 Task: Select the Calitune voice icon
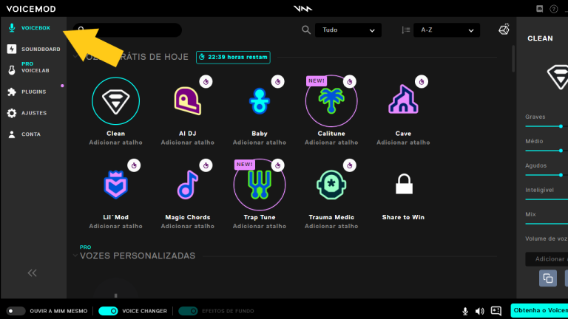click(x=331, y=101)
